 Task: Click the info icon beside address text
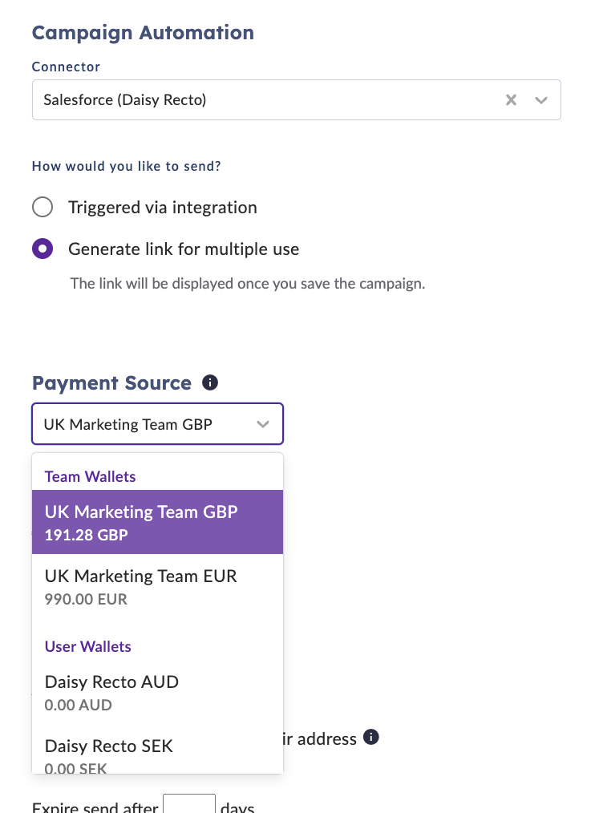370,737
